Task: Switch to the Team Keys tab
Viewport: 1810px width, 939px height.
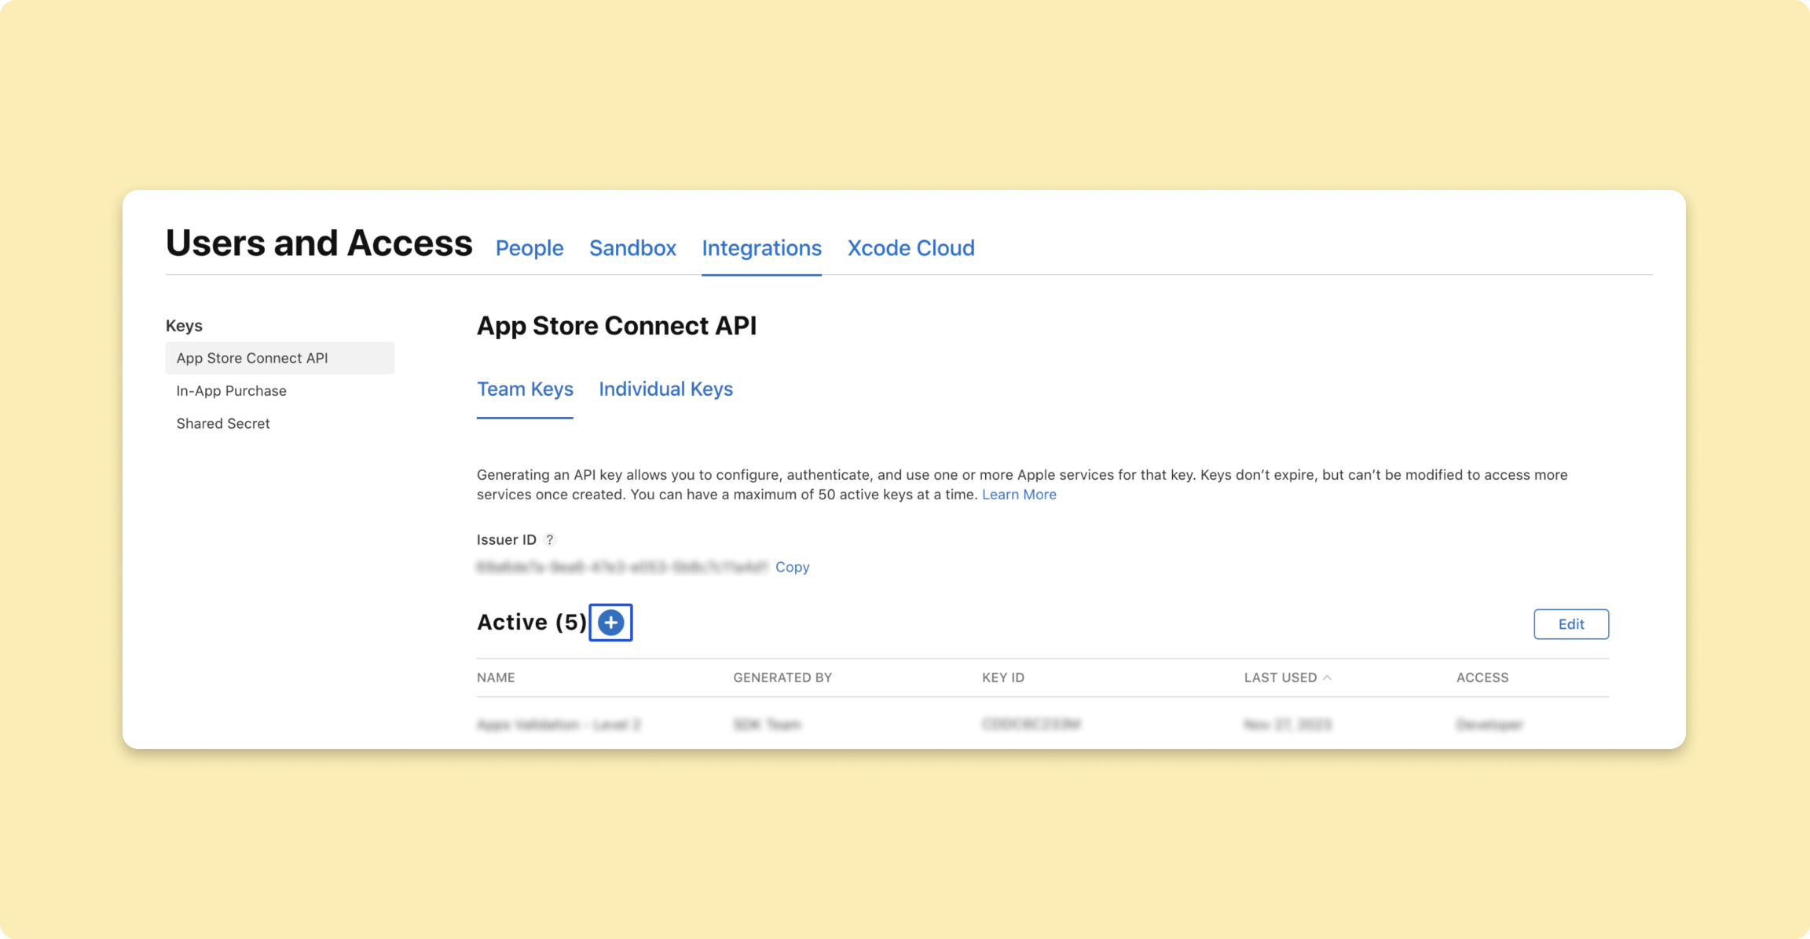Action: [x=525, y=389]
